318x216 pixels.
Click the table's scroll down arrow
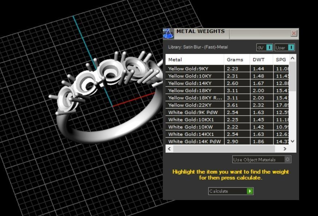[x=293, y=141]
